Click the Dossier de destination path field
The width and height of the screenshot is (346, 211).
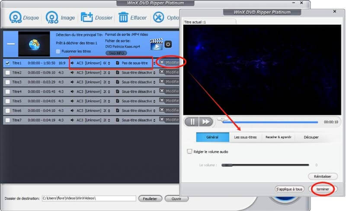[x=89, y=198]
